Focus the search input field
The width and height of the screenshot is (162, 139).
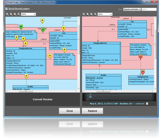click(x=149, y=9)
